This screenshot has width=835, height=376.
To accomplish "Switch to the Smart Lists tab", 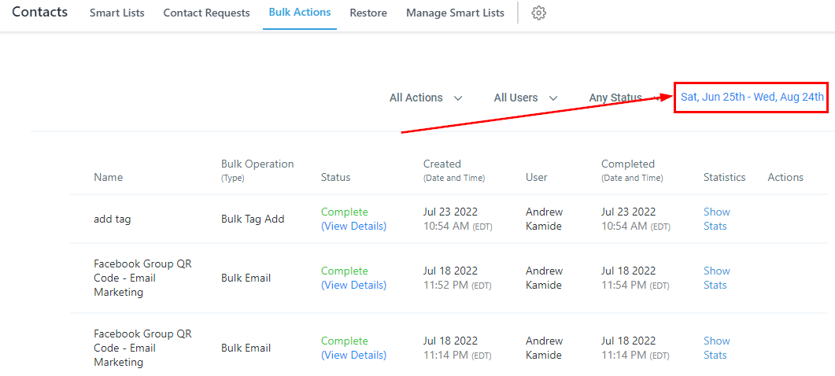I will (x=116, y=13).
